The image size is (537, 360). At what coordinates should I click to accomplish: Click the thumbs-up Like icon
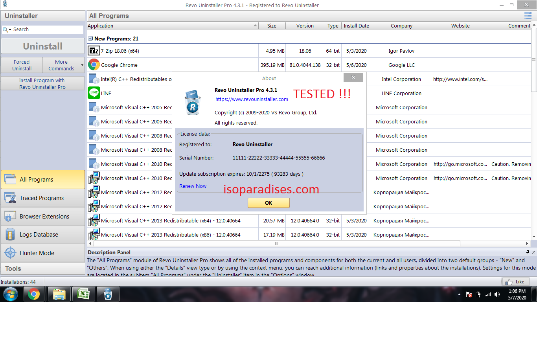[x=509, y=282]
